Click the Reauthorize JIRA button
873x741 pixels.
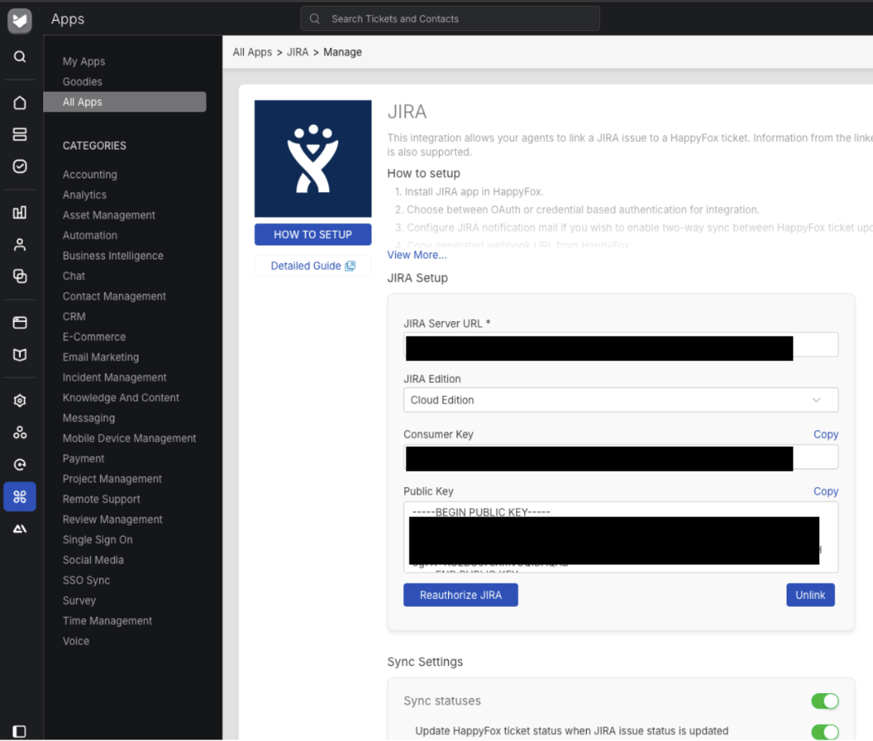pyautogui.click(x=460, y=595)
